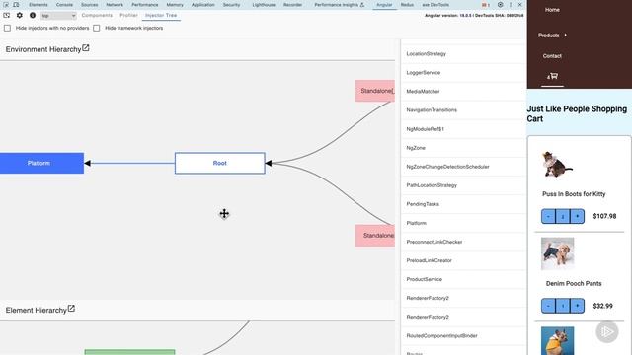The height and width of the screenshot is (355, 632).
Task: Click the Contact navigation link
Action: coord(552,56)
